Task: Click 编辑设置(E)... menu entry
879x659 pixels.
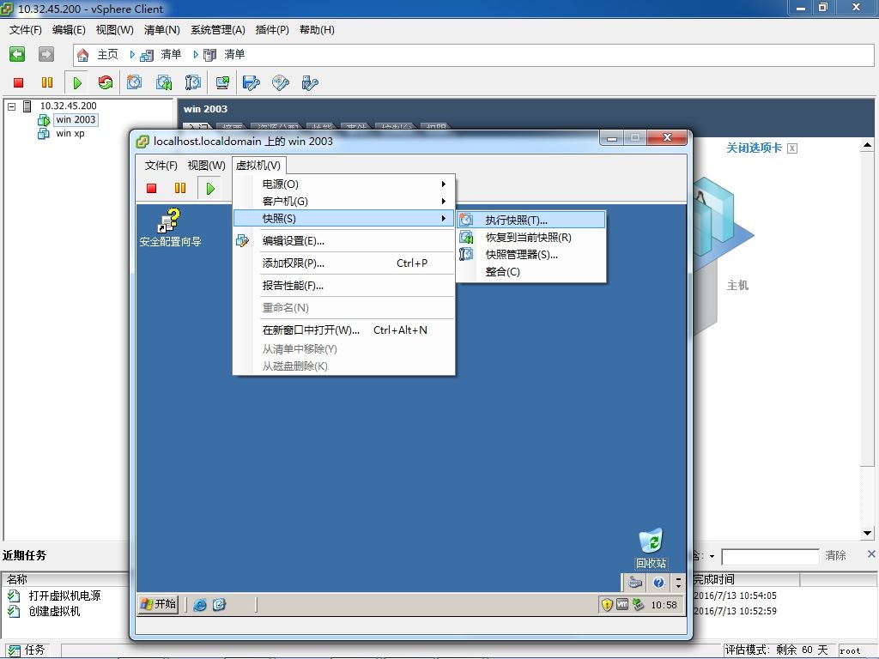Action: tap(344, 241)
